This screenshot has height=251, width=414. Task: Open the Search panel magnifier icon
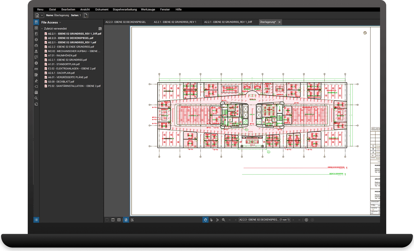click(36, 98)
